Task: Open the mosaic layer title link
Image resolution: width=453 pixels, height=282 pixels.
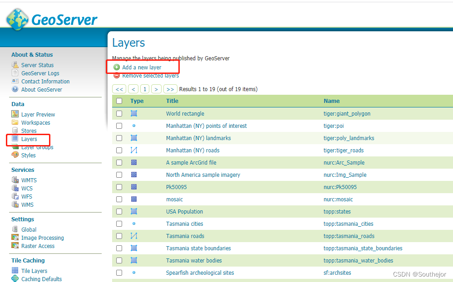Action: 174,199
